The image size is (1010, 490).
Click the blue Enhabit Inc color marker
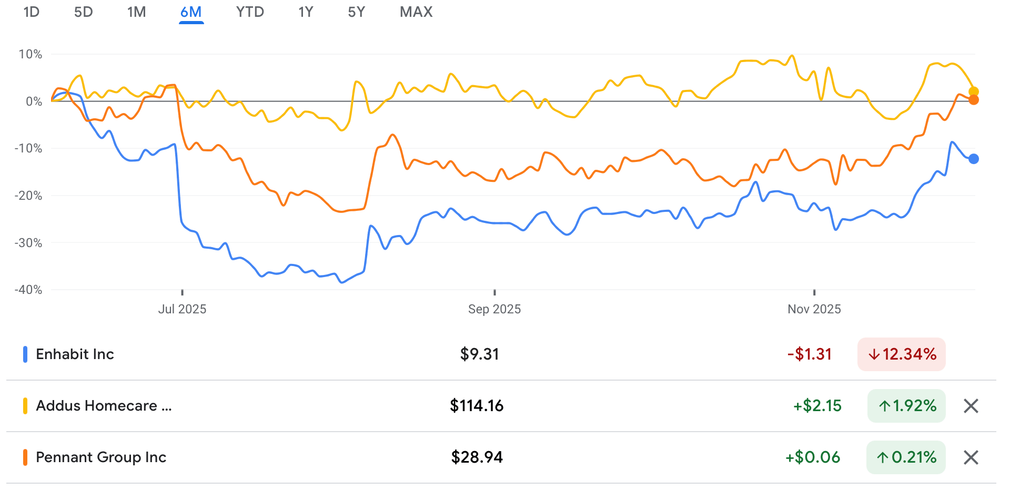pyautogui.click(x=25, y=354)
